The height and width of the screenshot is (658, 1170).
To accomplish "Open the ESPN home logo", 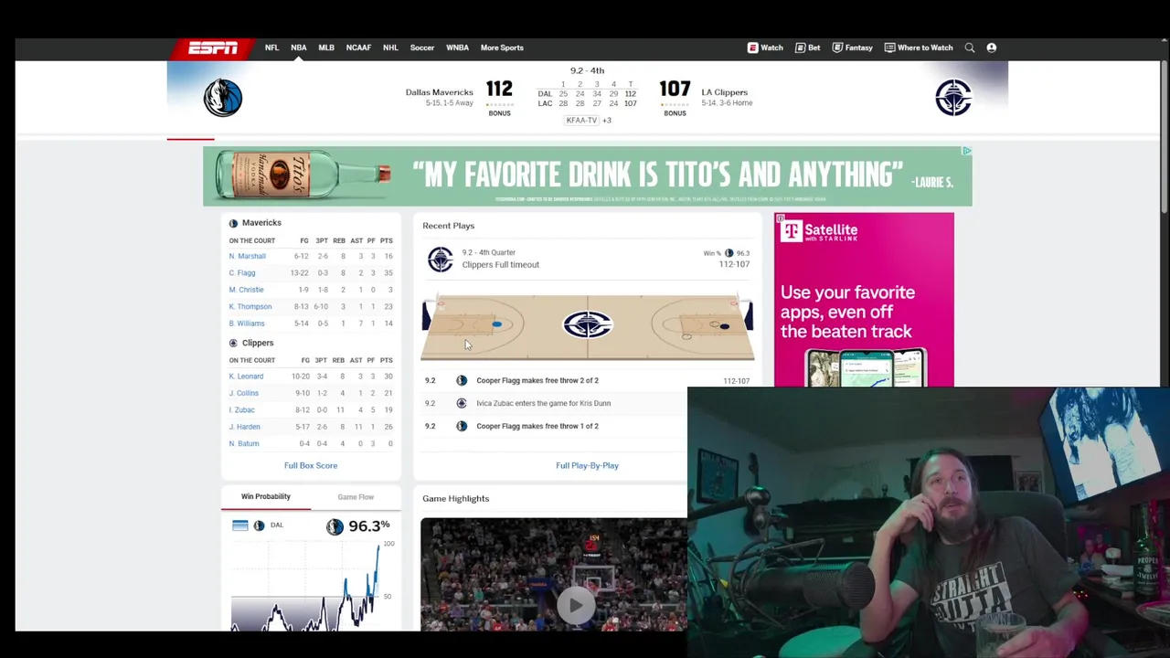I will coord(213,48).
